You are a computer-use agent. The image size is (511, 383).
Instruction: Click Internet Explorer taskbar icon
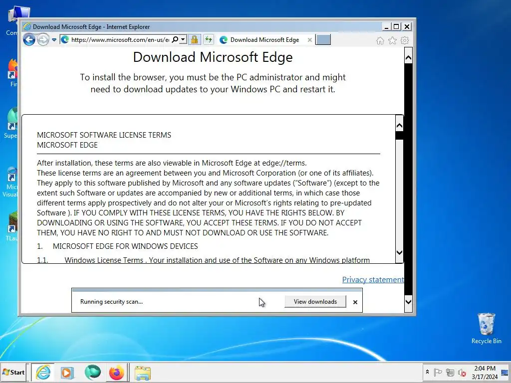(x=43, y=372)
